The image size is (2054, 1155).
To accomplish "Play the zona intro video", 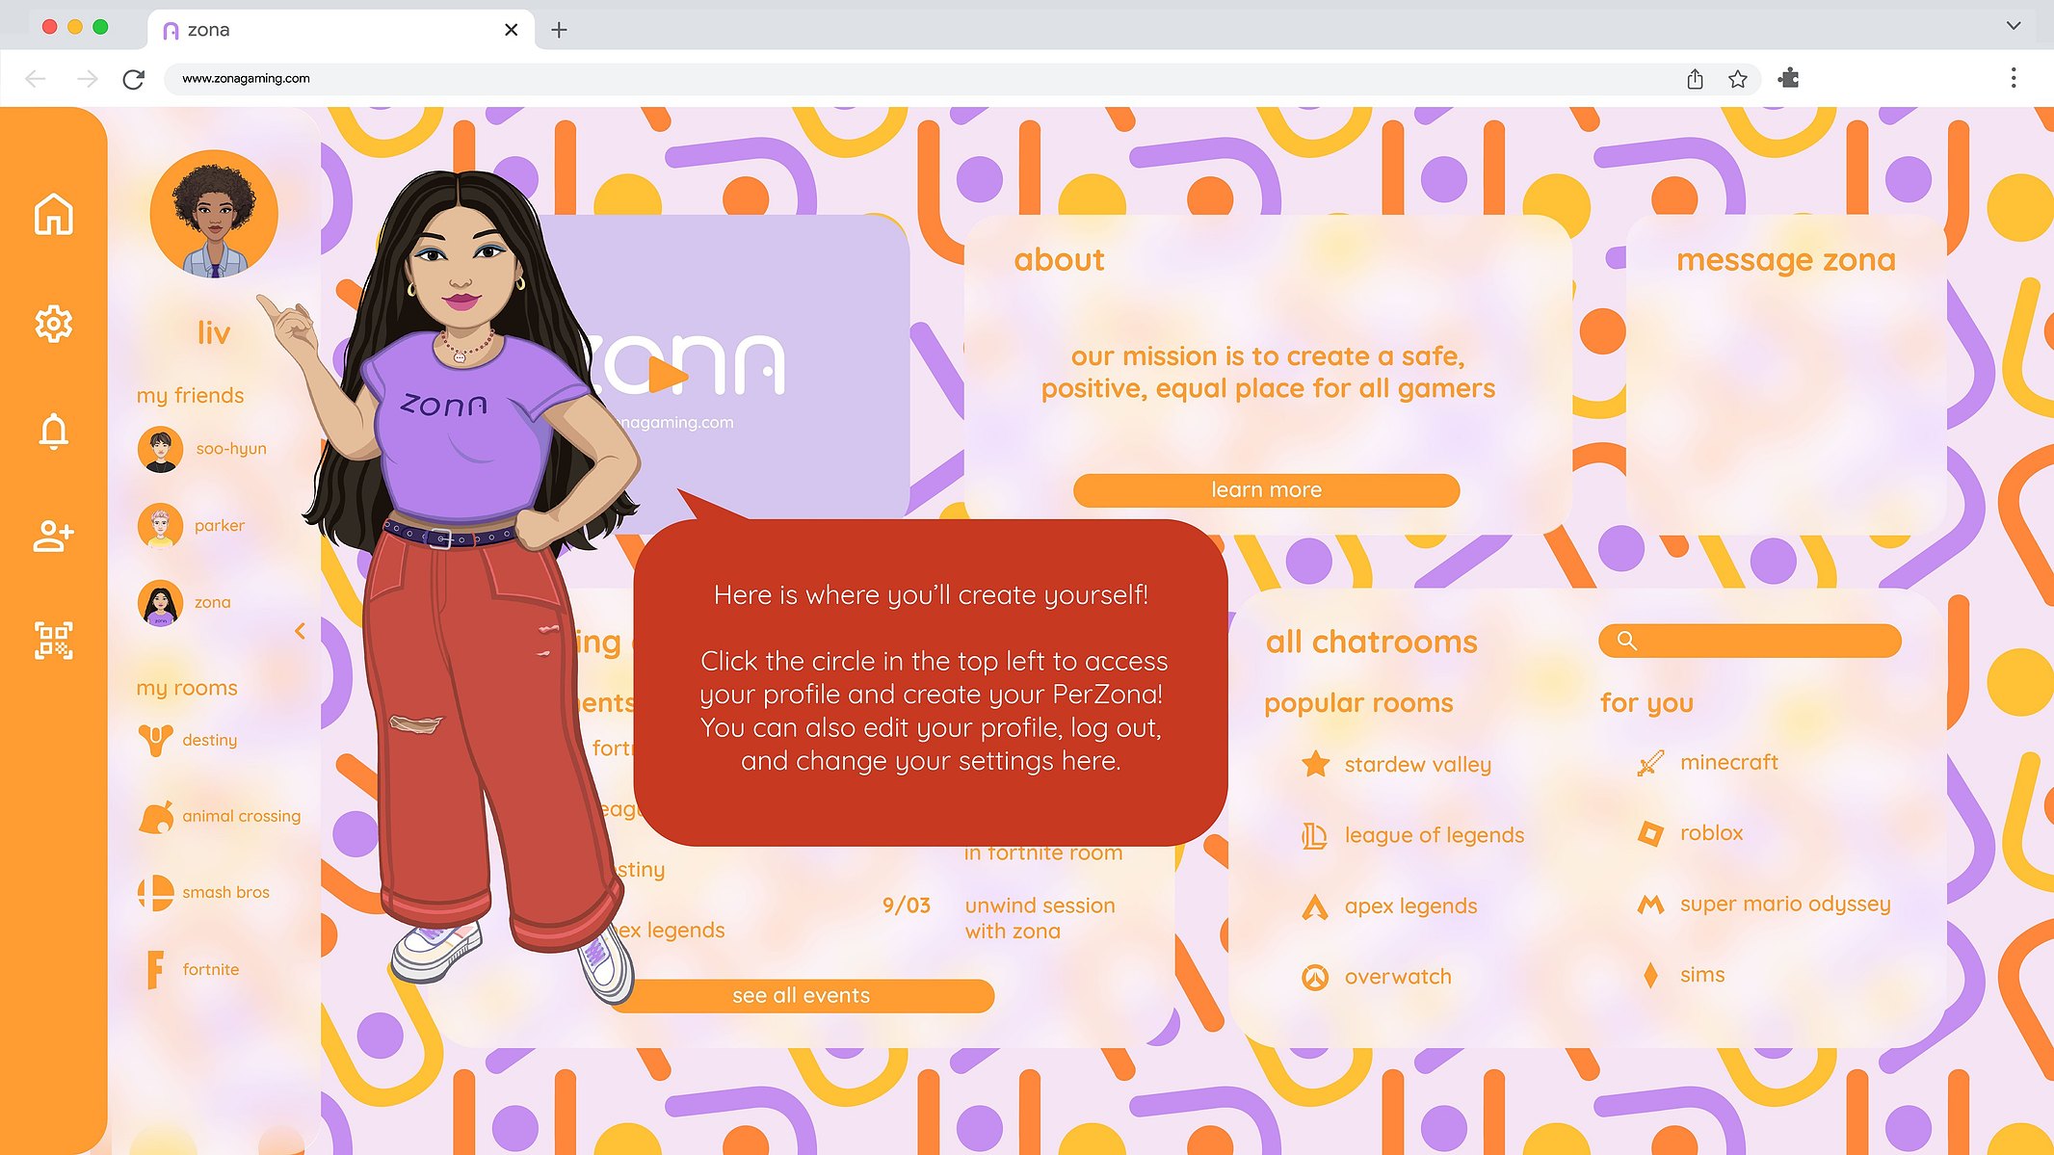I will point(667,375).
